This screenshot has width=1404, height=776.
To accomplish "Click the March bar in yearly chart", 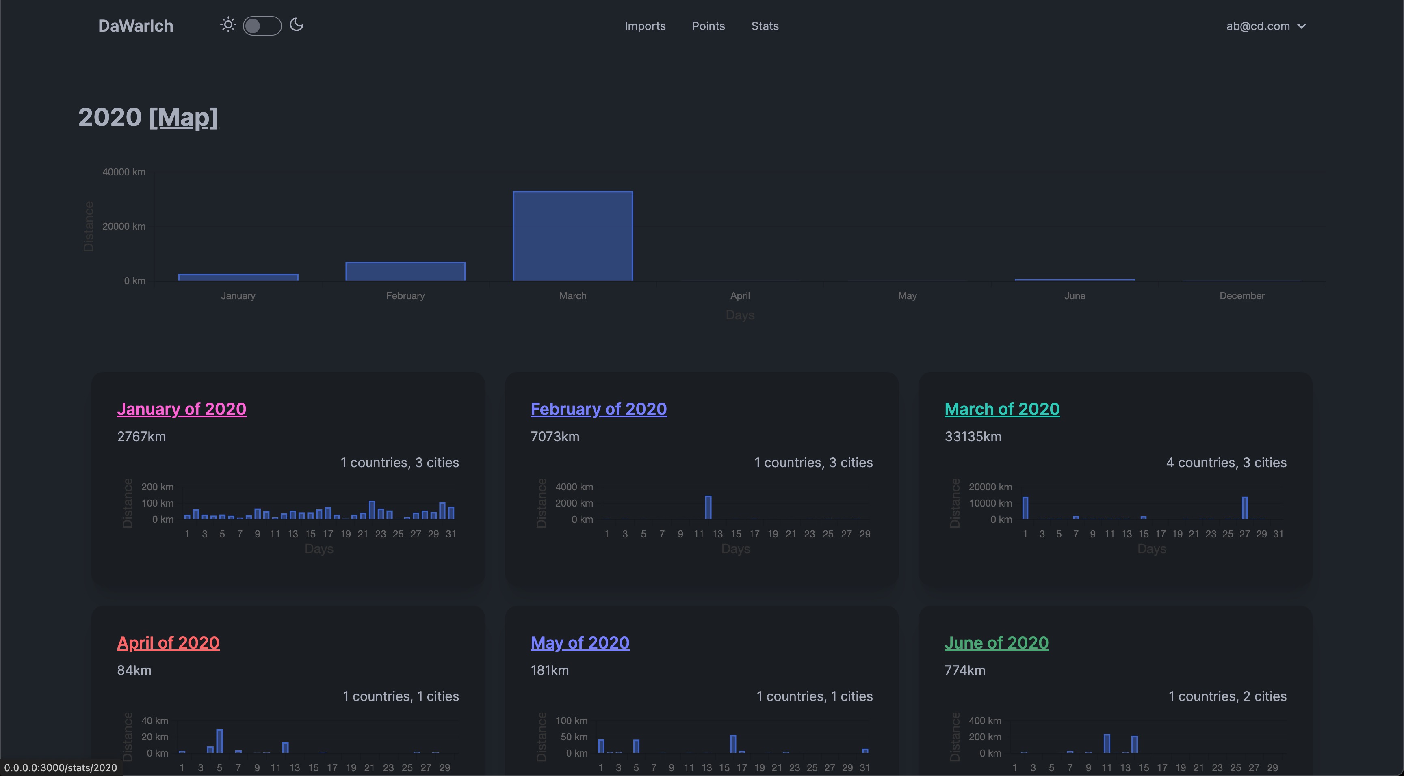I will click(x=573, y=236).
